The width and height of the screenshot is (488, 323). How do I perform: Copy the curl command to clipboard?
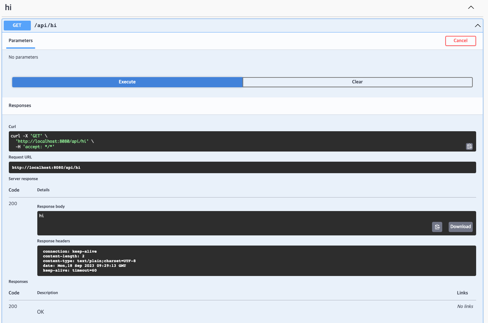[x=469, y=146]
